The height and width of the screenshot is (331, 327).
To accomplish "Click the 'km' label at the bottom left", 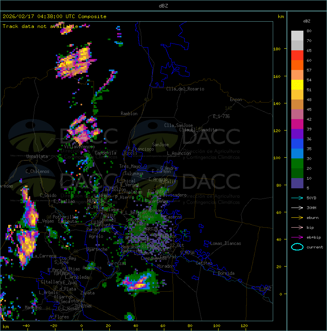I will (x=6, y=327).
